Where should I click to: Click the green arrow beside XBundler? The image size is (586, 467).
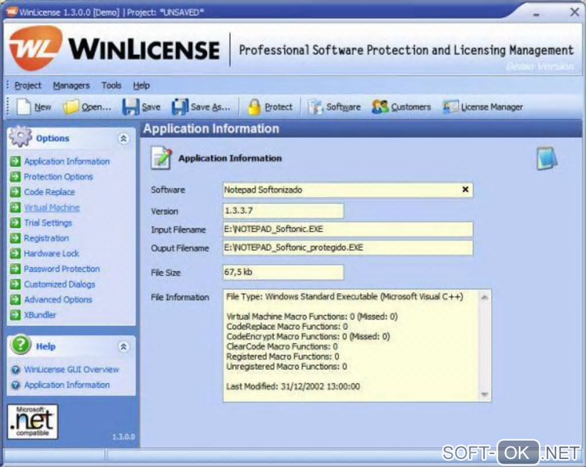coord(16,315)
